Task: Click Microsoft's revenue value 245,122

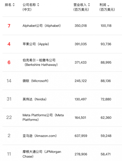Action: [80, 81]
